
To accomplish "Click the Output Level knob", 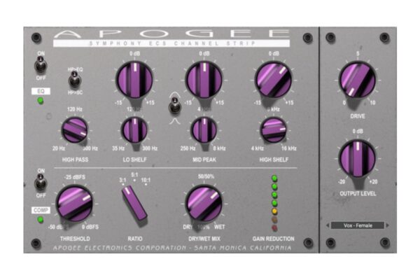I will (x=358, y=157).
